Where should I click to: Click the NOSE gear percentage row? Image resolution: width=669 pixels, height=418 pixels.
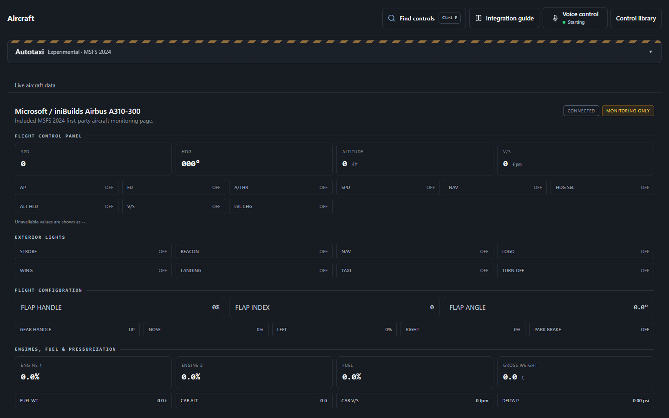point(206,330)
